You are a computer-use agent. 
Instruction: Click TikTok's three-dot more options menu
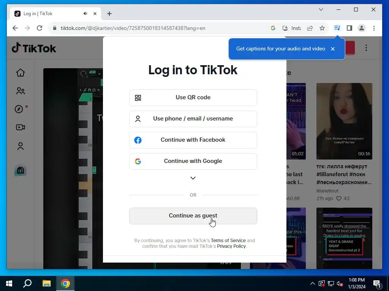click(366, 48)
